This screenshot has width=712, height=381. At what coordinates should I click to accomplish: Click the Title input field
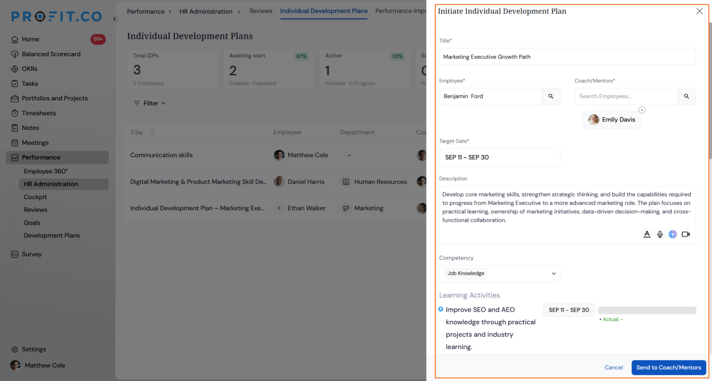[x=567, y=57]
